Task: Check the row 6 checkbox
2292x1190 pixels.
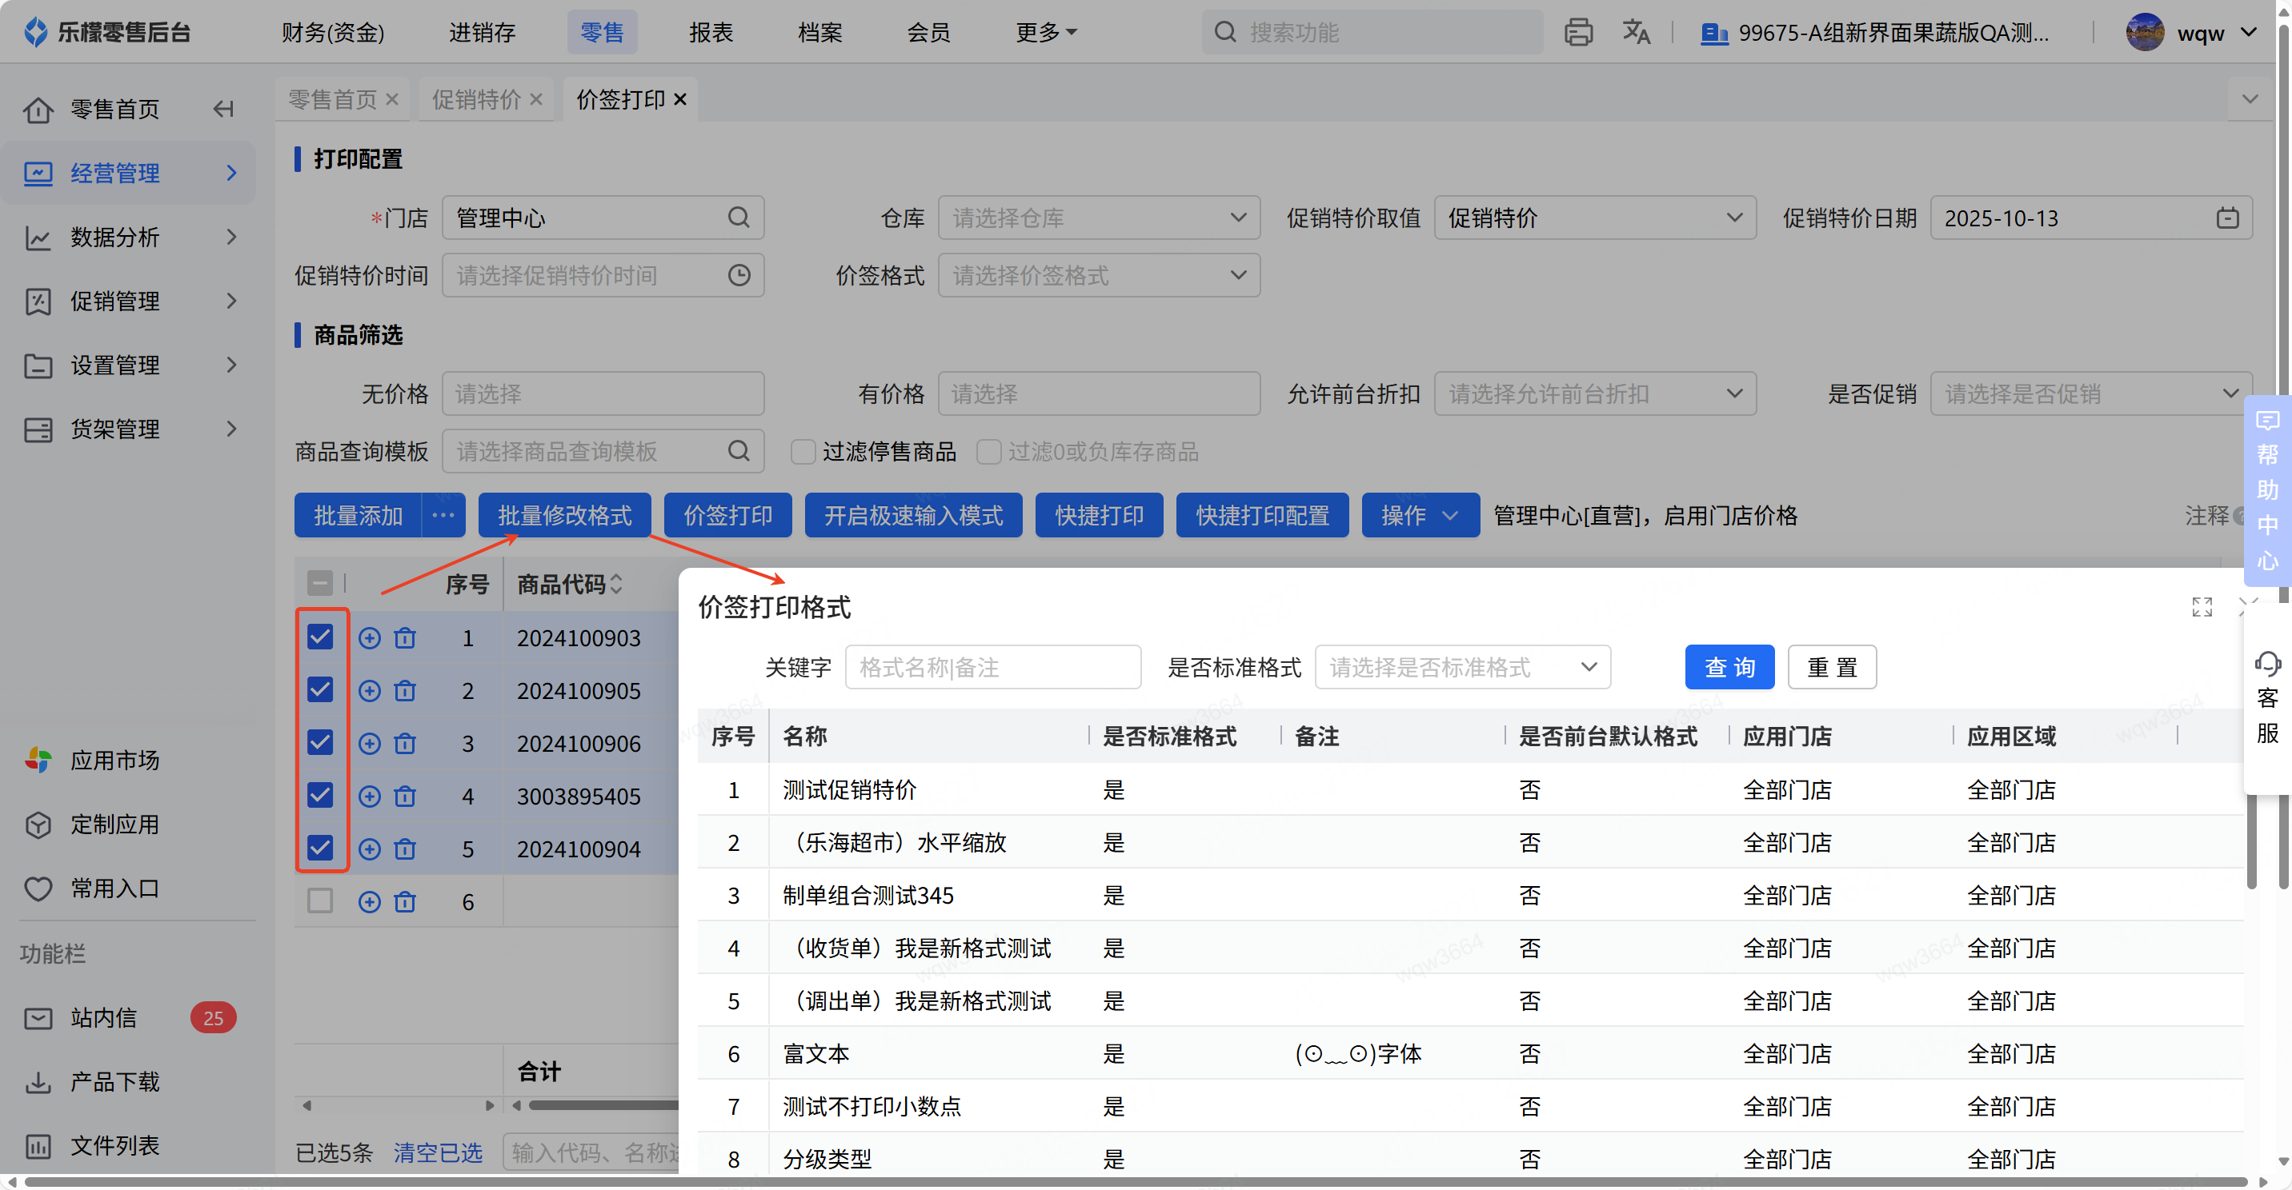Action: coord(319,901)
